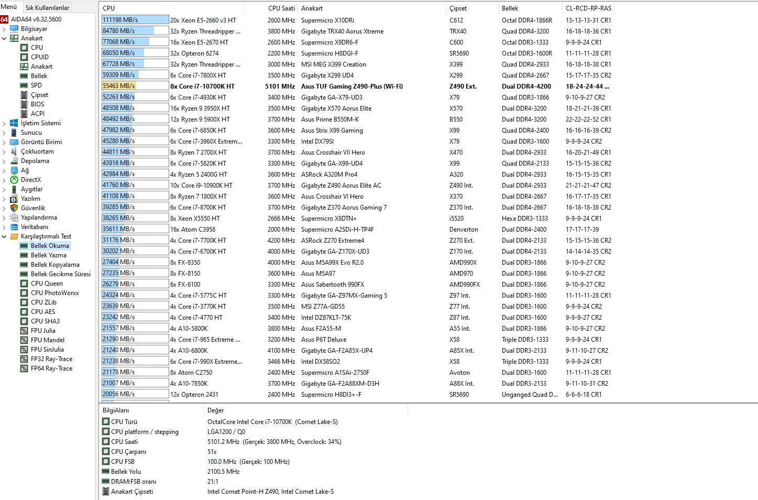Screen dimensions: 758x500
Task: Click the Değer column header
Action: [306, 410]
